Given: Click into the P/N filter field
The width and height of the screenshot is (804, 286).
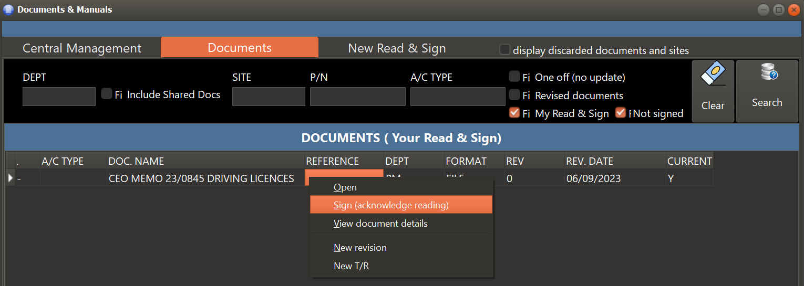Looking at the screenshot, I should click(358, 97).
